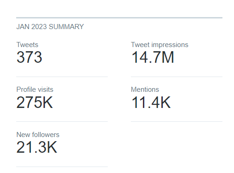Click the 14.7M impressions value
The width and height of the screenshot is (234, 173).
[x=153, y=57]
